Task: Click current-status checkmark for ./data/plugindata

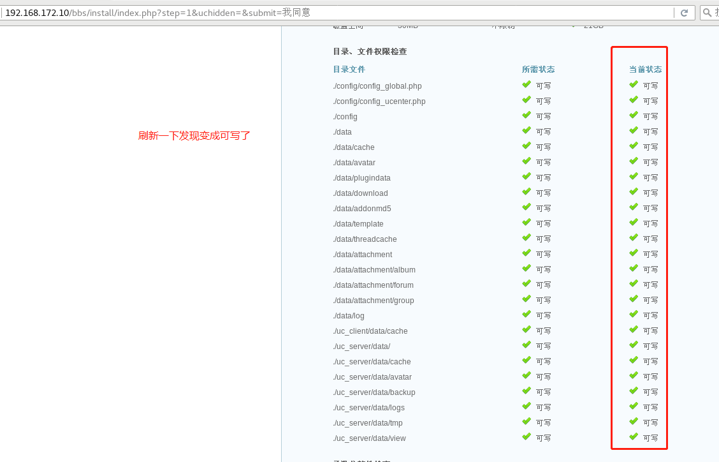Action: tap(634, 176)
